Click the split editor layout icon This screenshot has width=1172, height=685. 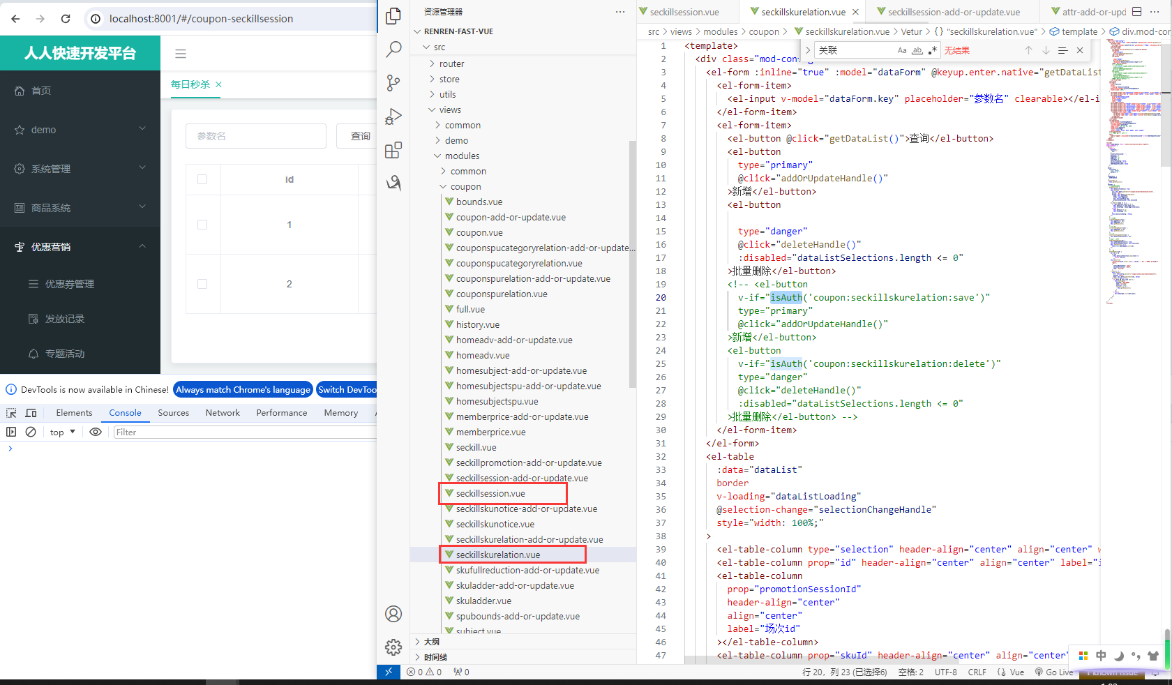(1136, 12)
